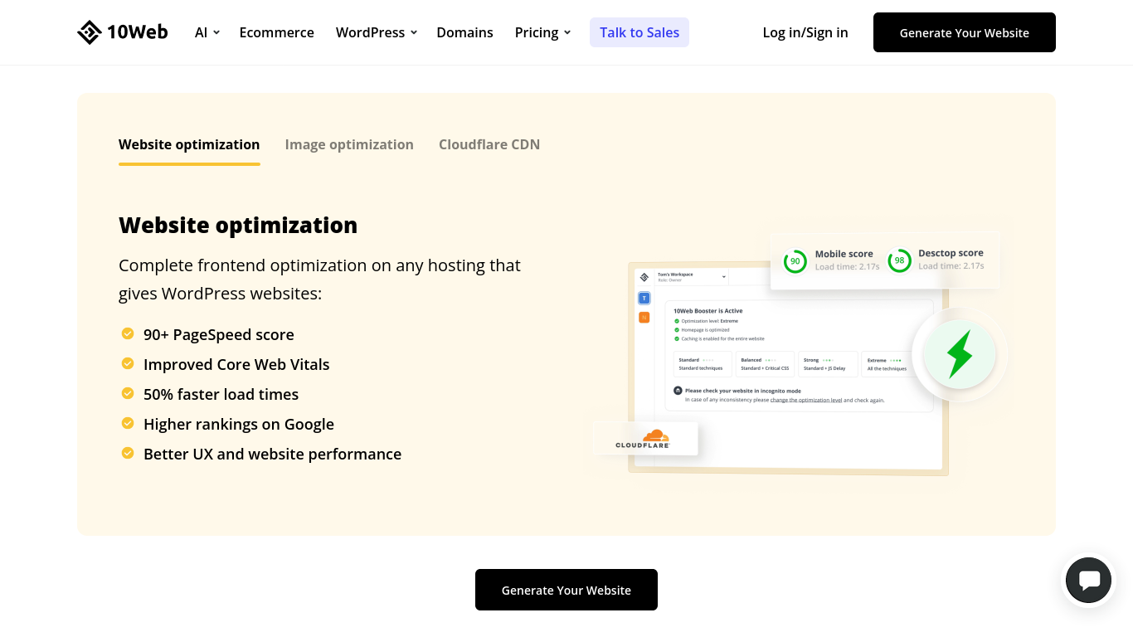1133x637 pixels.
Task: Expand the Pricing dropdown menu
Action: [x=542, y=32]
